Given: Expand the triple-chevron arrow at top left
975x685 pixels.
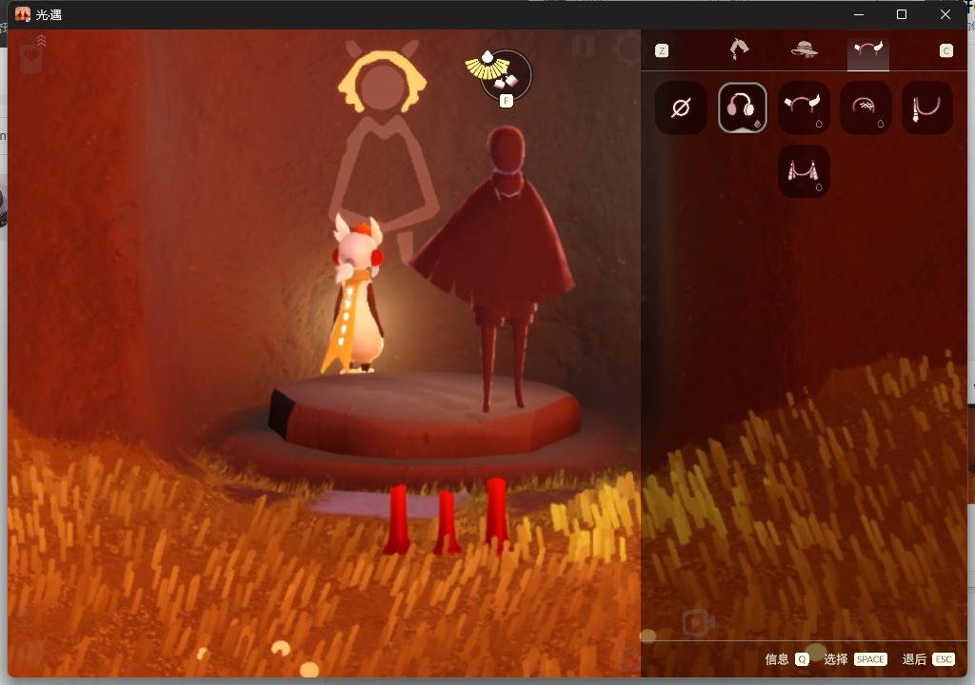Looking at the screenshot, I should pos(41,40).
